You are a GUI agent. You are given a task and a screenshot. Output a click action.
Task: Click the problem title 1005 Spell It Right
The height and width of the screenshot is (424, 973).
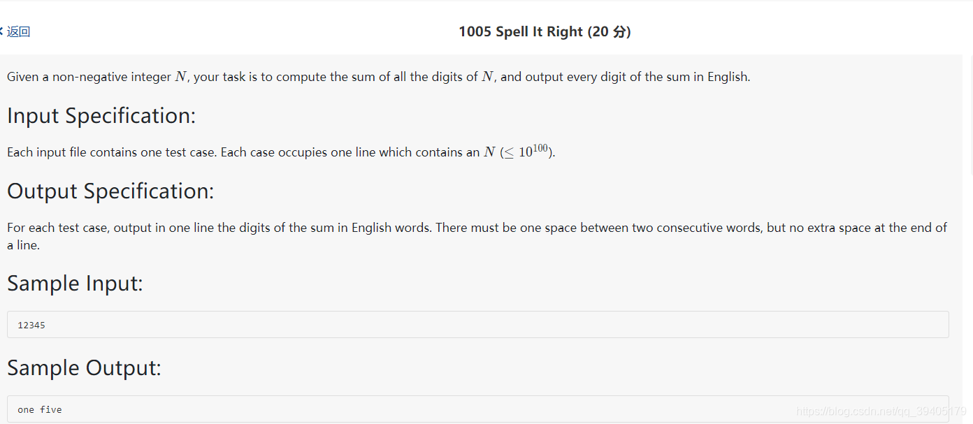tap(520, 31)
